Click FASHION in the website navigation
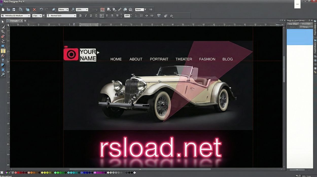This screenshot has height=177, width=317. point(207,59)
